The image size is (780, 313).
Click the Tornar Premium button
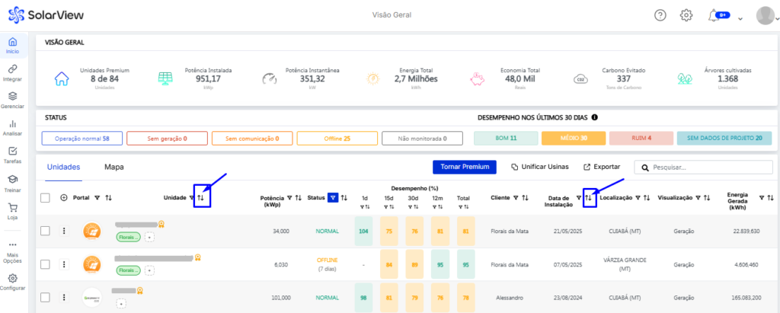pyautogui.click(x=464, y=167)
